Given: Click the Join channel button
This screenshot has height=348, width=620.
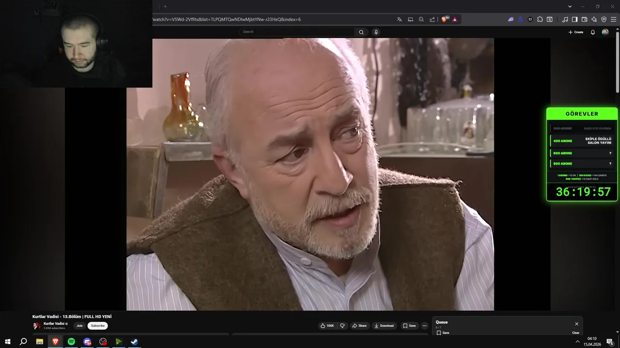Looking at the screenshot, I should tap(79, 326).
